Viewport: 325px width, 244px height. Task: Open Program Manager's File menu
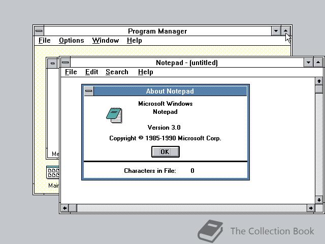[45, 41]
